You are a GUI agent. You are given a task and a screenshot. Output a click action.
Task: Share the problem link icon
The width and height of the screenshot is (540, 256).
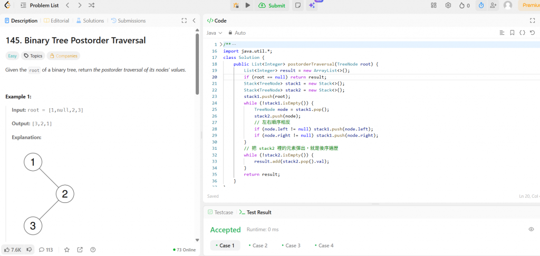point(80,250)
